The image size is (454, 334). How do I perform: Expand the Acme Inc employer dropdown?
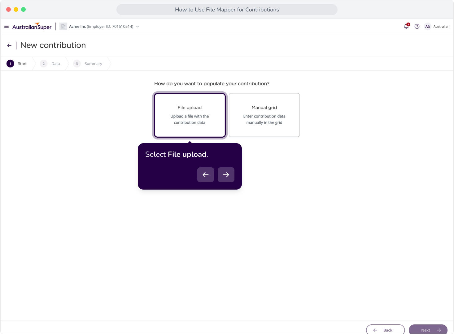pyautogui.click(x=138, y=27)
